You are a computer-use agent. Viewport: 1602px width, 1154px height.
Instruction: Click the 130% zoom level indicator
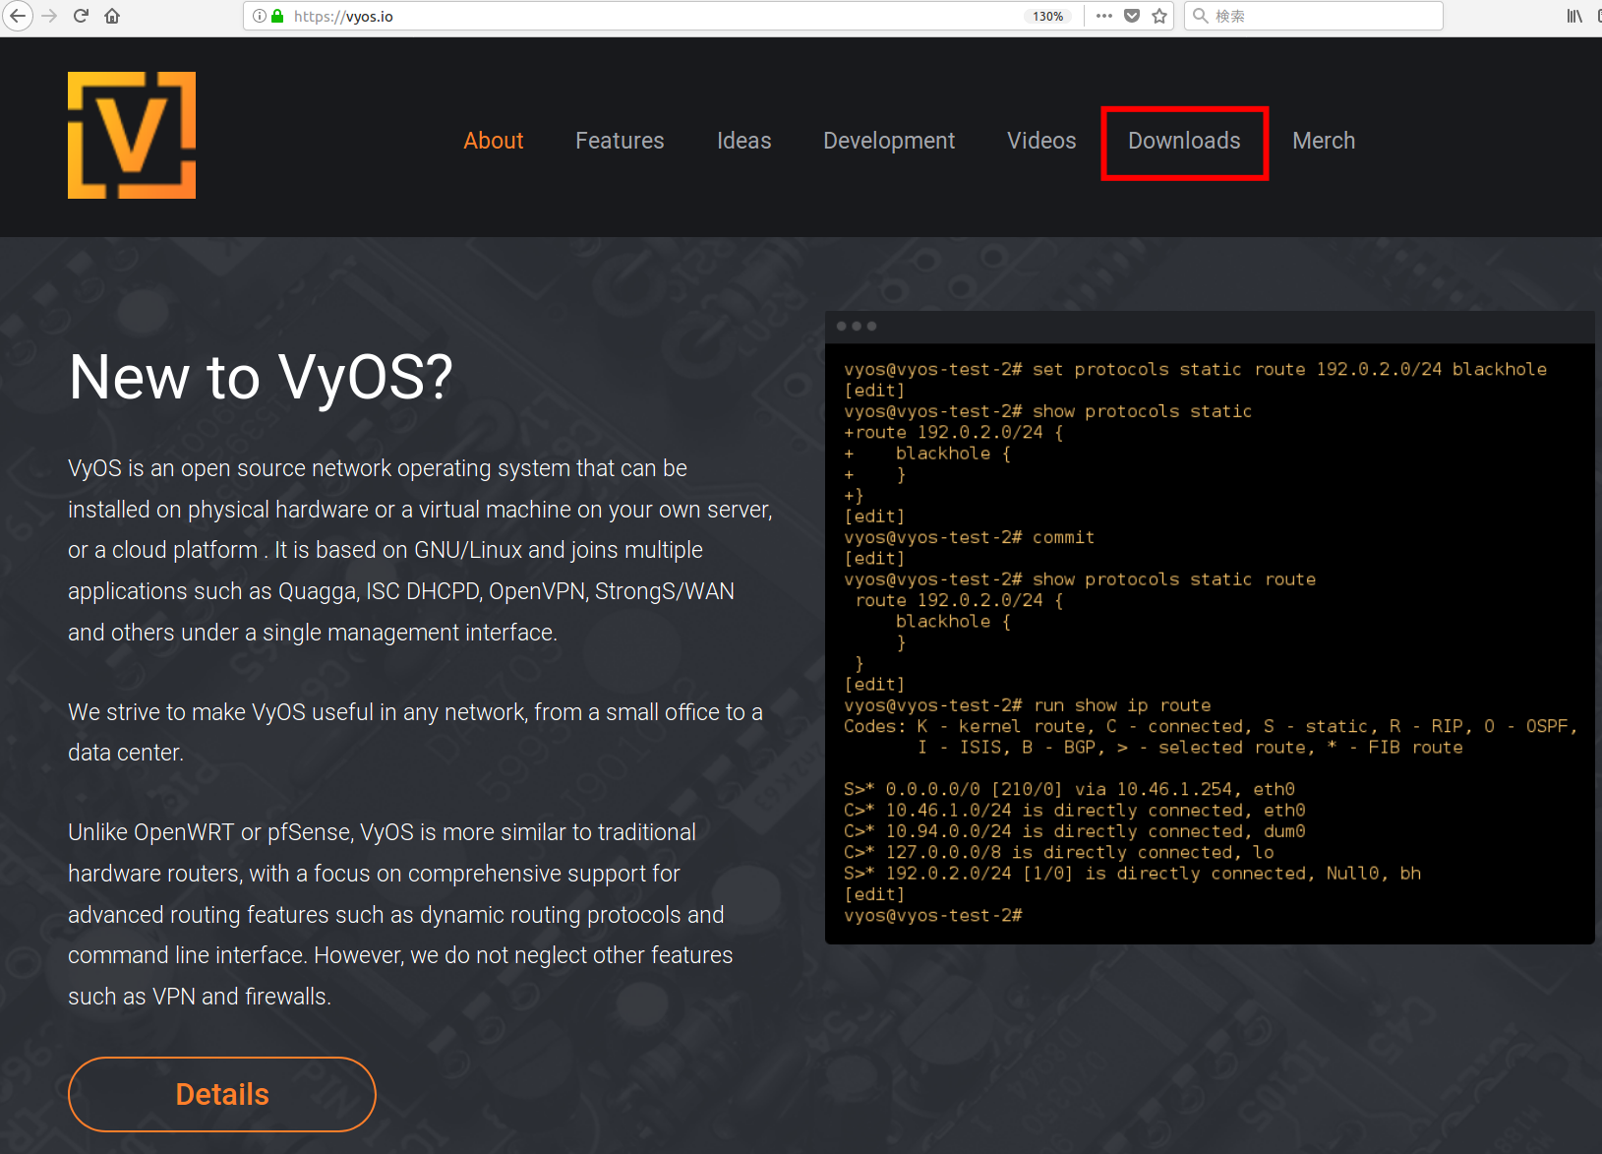[x=1048, y=17]
